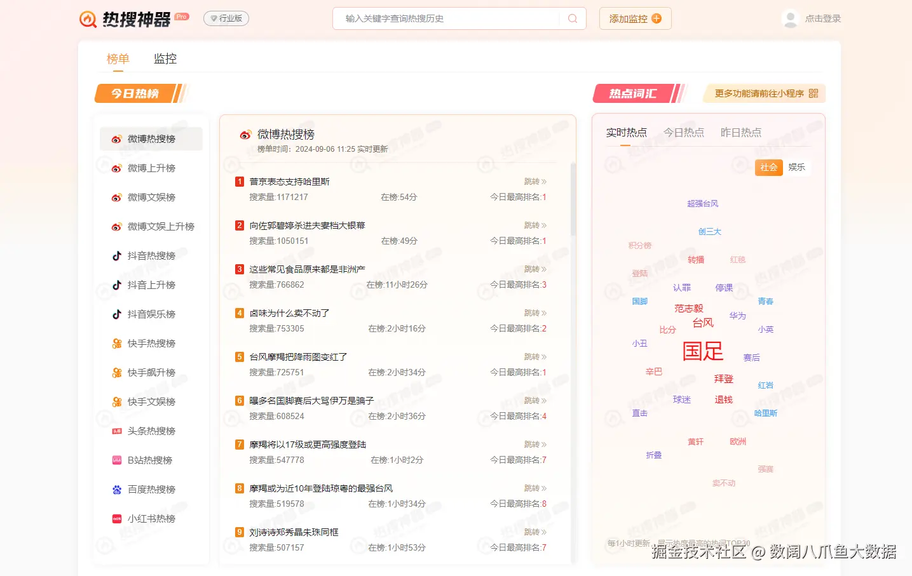Click 点击登录 to sign in
Viewport: 912px width, 576px height.
(x=823, y=18)
